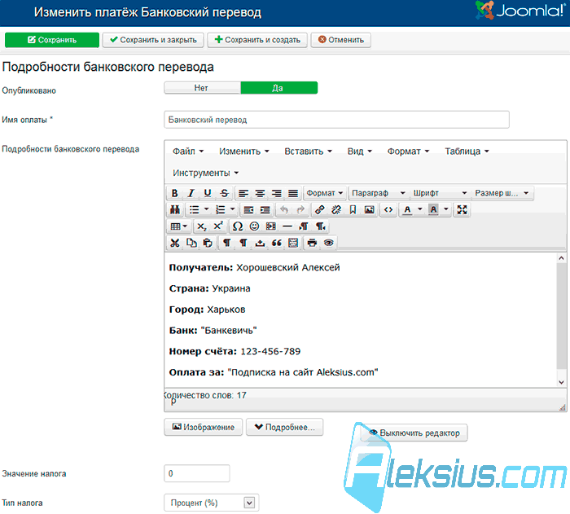Open Тип налога Процент dropdown

click(211, 503)
